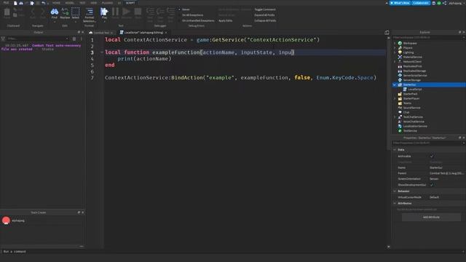
Task: Click the Filter Properties search field
Action: pyautogui.click(x=427, y=143)
